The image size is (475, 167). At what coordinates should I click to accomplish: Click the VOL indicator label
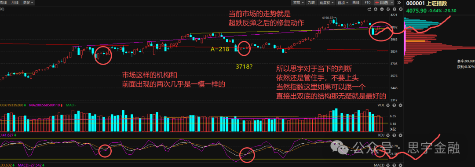pyautogui.click(x=381, y=105)
